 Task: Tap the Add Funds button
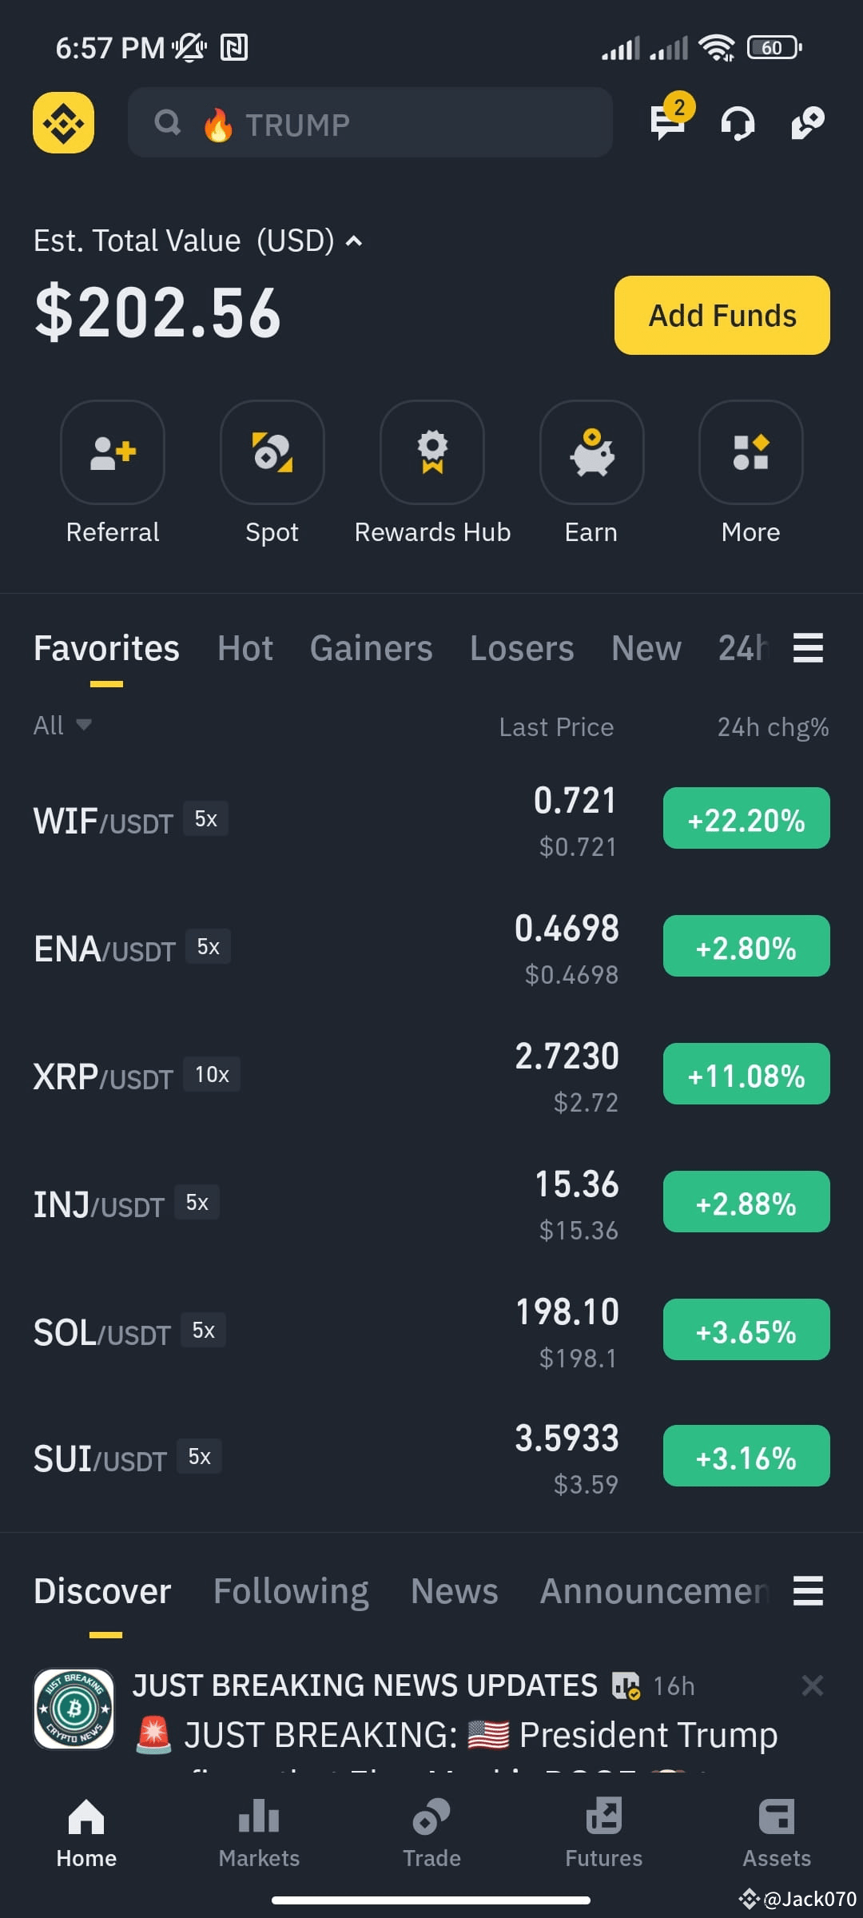click(722, 315)
